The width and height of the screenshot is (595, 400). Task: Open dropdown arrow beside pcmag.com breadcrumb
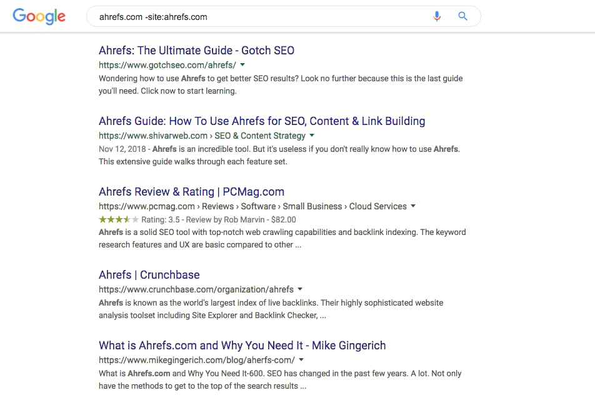click(x=413, y=206)
